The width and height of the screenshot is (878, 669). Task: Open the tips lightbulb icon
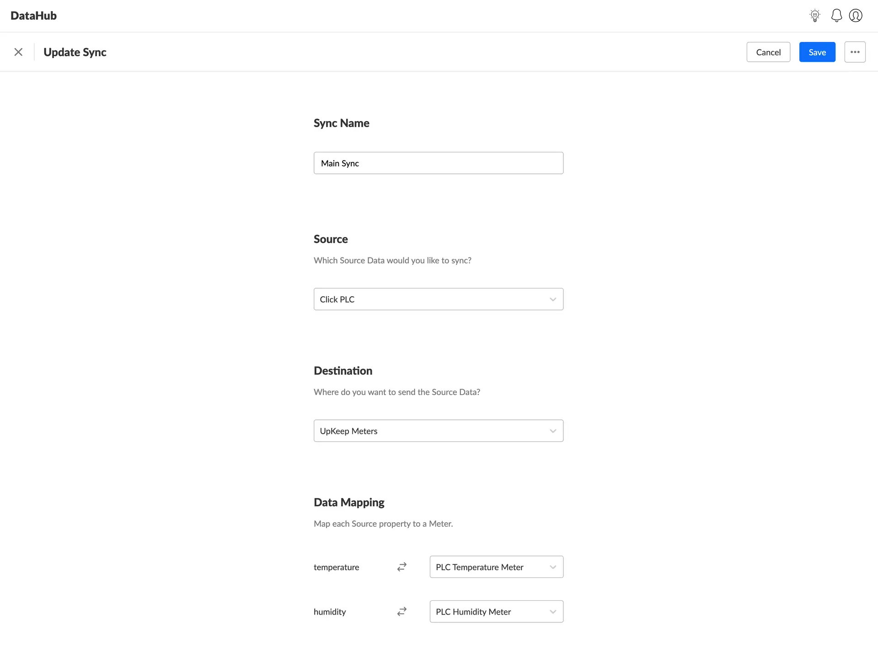coord(814,15)
